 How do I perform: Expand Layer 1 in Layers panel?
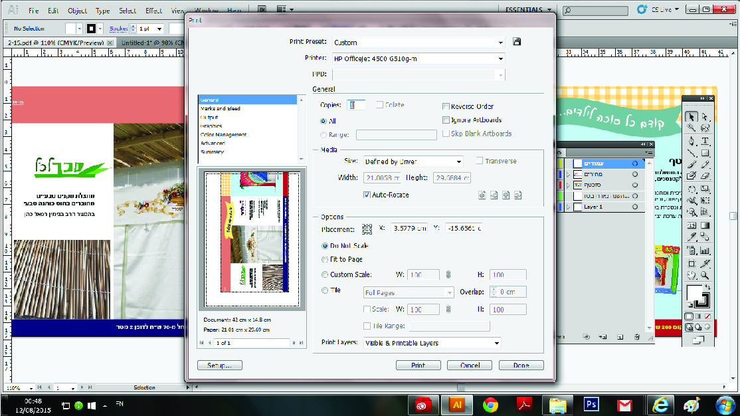pos(568,207)
